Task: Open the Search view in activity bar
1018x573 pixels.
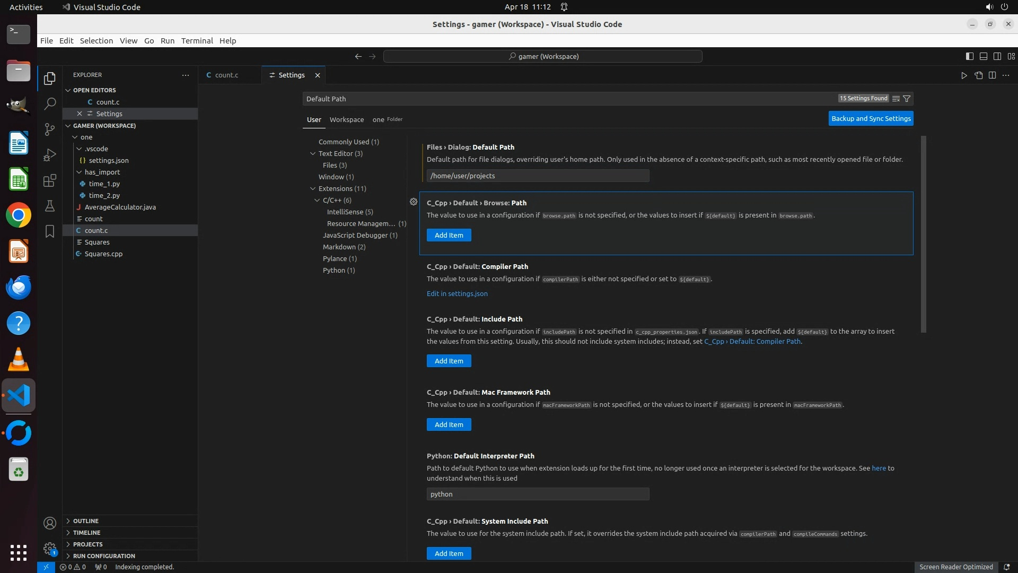Action: point(49,104)
